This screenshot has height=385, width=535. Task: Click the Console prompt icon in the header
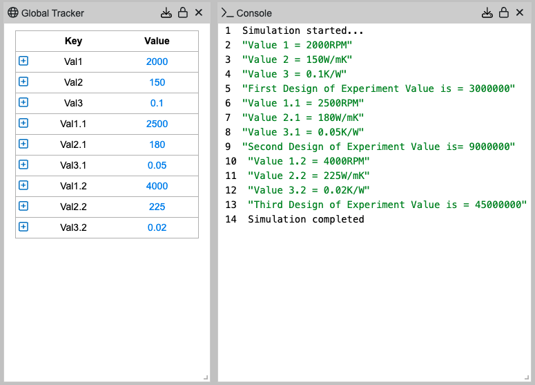227,13
